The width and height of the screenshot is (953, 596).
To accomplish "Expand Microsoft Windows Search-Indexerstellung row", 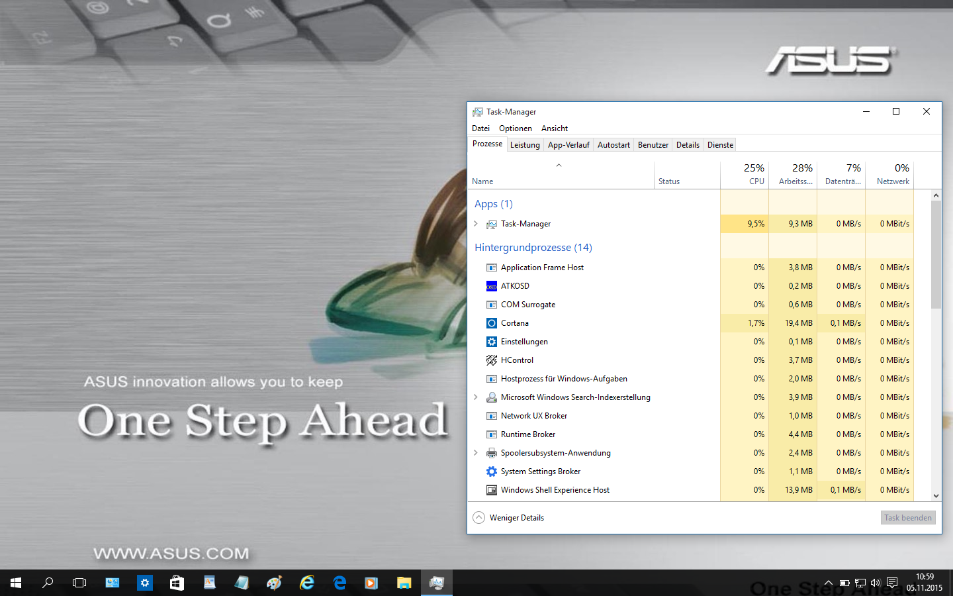I will [x=476, y=397].
